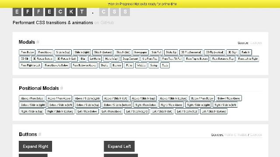Click the 'Make Way!' button

point(111,59)
